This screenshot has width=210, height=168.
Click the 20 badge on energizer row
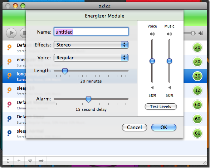coord(197,62)
